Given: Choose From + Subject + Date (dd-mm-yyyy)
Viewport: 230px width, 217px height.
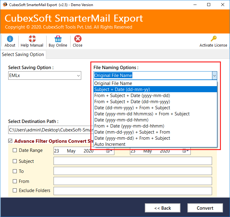Looking at the screenshot, I should click(x=155, y=102).
